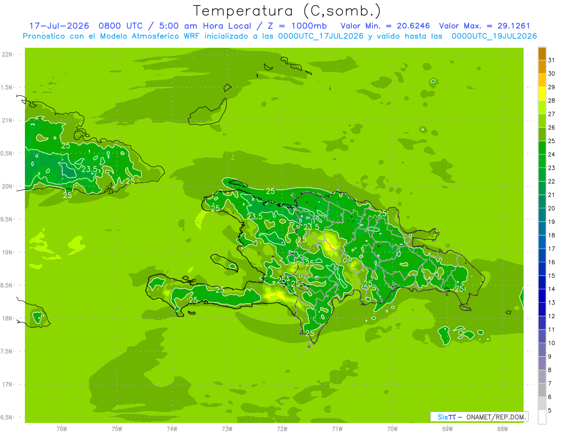Click the white swatch below the 5 label
The image size is (564, 435).
(x=542, y=417)
